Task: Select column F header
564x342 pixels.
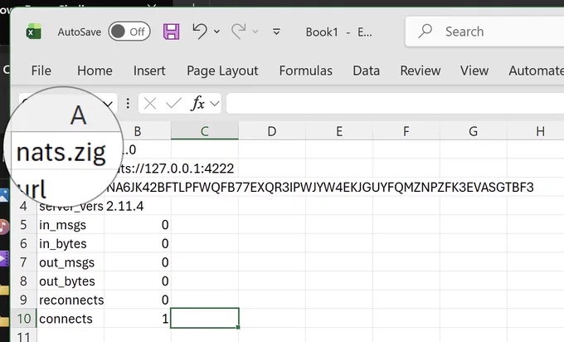Action: click(406, 131)
